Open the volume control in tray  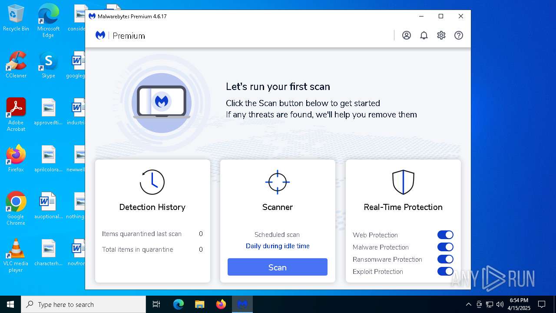500,304
